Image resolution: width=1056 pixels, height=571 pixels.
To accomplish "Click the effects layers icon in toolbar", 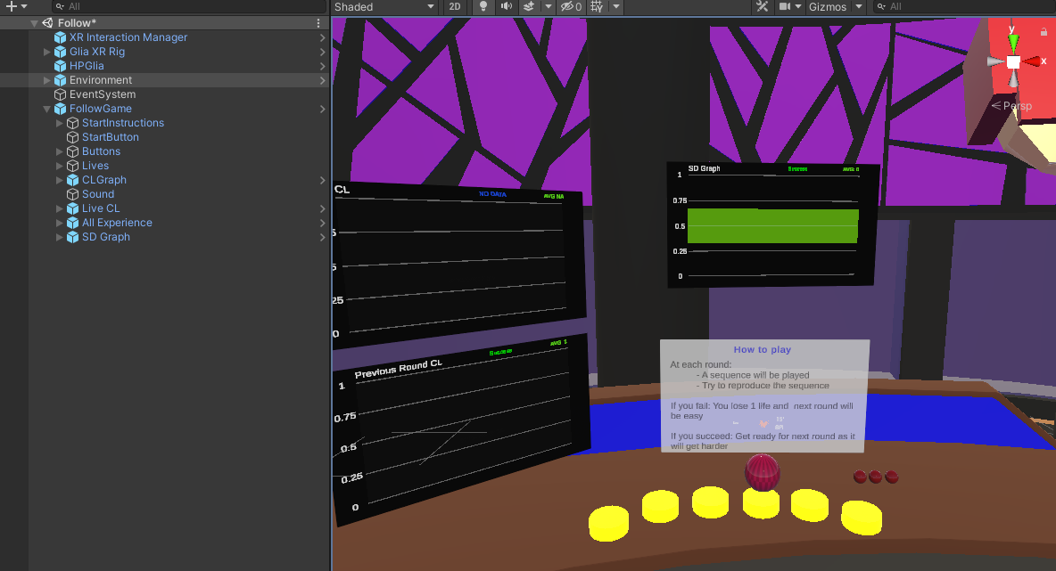I will point(528,7).
